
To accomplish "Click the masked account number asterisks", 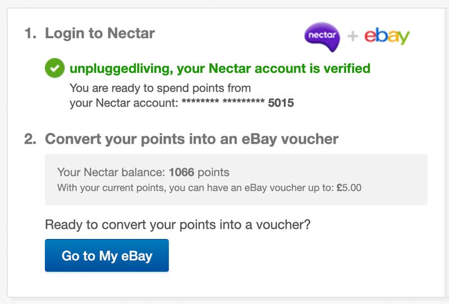I will point(223,103).
